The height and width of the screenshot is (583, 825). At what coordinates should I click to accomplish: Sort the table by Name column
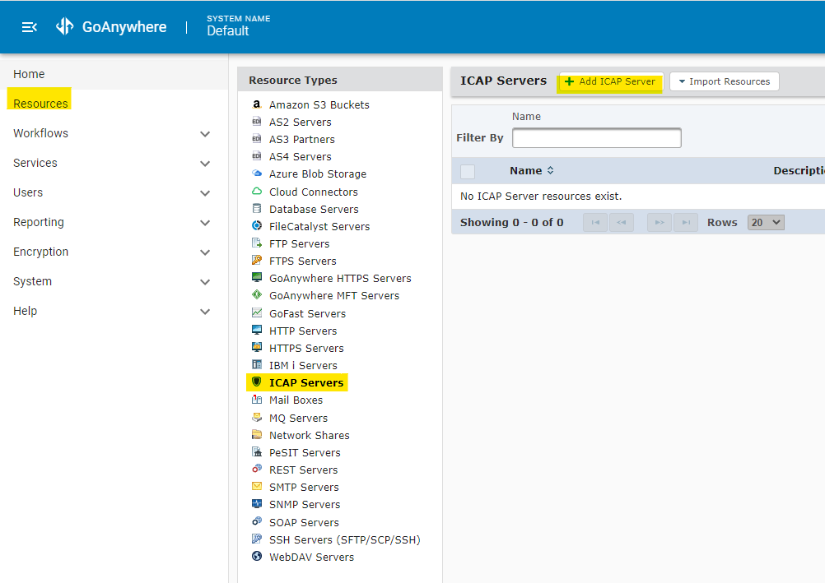(x=531, y=171)
